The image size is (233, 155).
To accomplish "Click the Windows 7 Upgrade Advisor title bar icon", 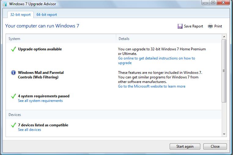I will [5, 4].
